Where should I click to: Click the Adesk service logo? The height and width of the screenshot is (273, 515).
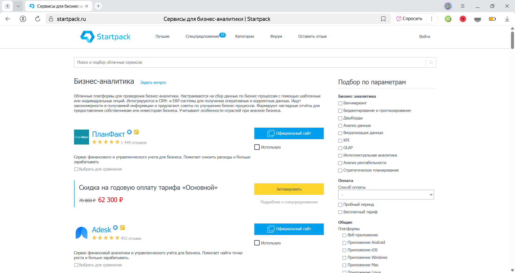click(x=81, y=233)
